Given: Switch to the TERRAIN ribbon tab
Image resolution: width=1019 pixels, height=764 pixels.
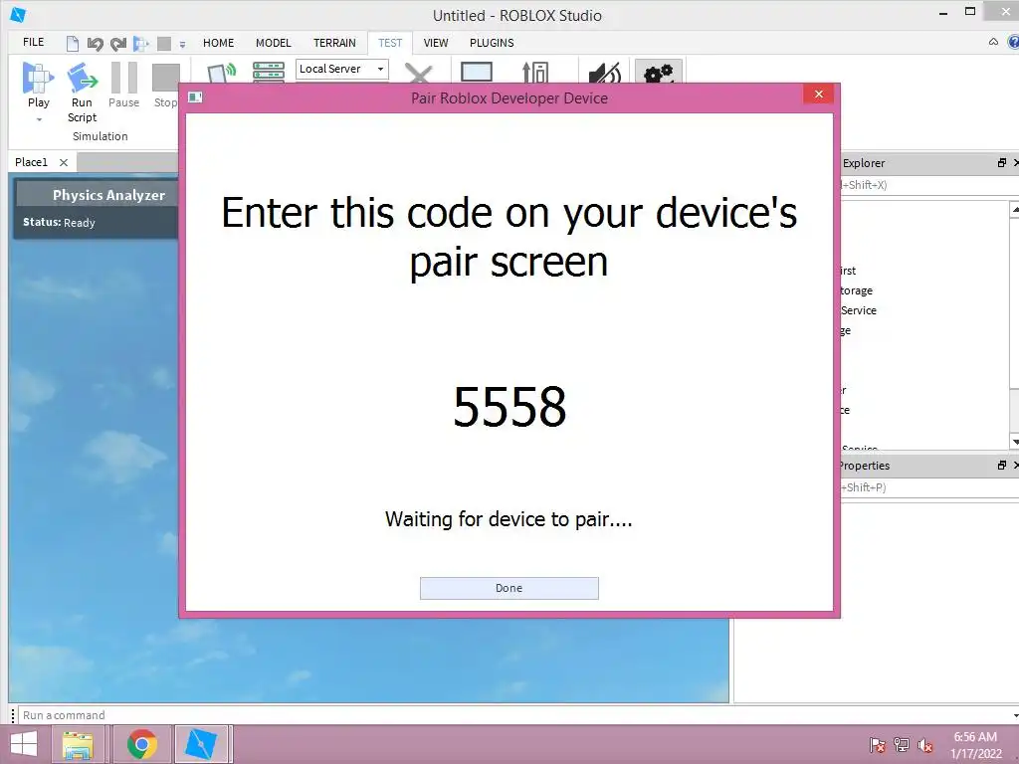Looking at the screenshot, I should (x=334, y=43).
